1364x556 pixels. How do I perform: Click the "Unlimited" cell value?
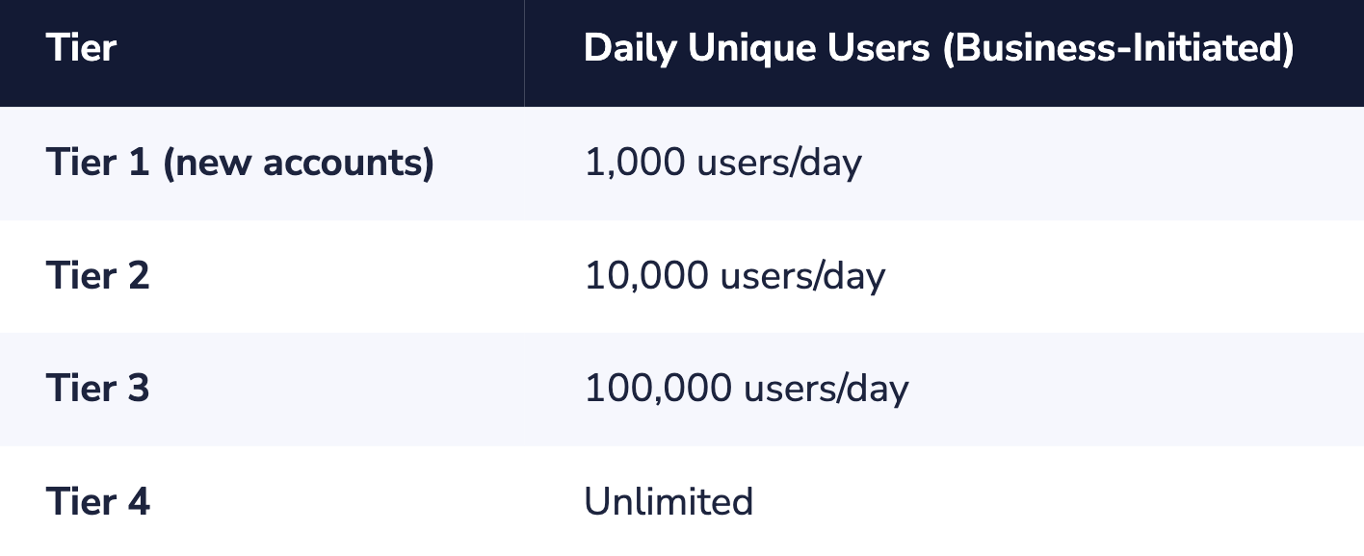click(x=669, y=502)
